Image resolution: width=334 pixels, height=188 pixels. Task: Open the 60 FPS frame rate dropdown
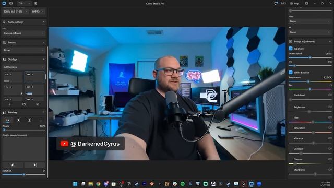click(x=38, y=11)
